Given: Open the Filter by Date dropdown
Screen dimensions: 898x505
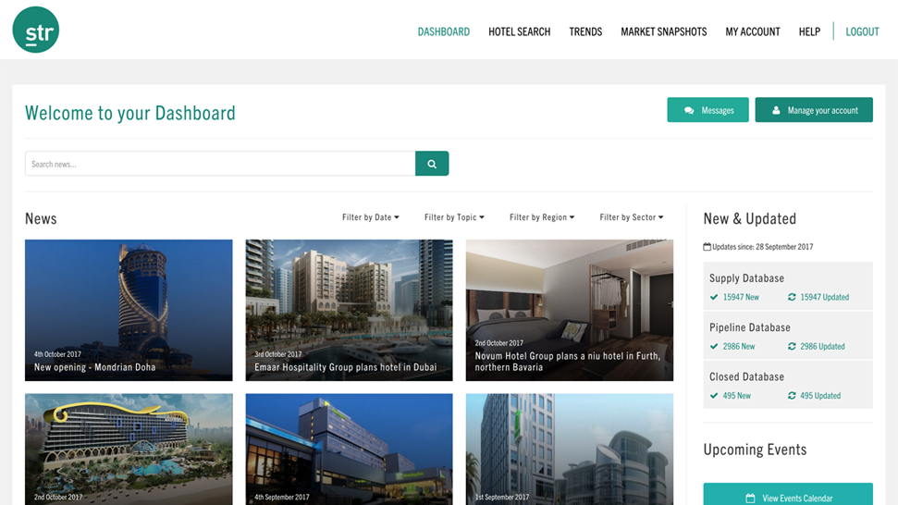Looking at the screenshot, I should (x=371, y=217).
